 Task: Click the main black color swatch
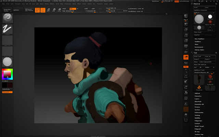point(4,85)
